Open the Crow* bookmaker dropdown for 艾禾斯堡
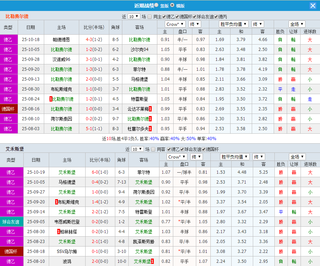 click(x=176, y=156)
